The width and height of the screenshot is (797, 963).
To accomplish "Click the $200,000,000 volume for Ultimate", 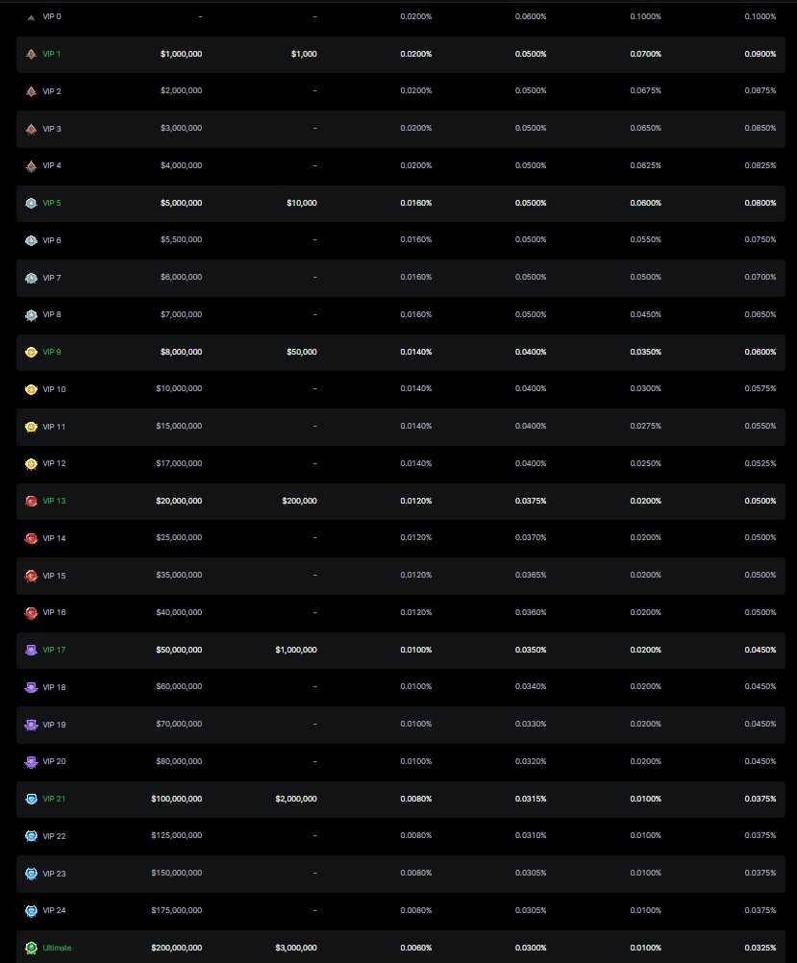I will 177,948.
